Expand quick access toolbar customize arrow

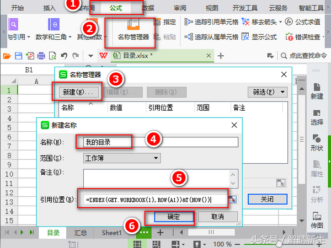coord(90,56)
